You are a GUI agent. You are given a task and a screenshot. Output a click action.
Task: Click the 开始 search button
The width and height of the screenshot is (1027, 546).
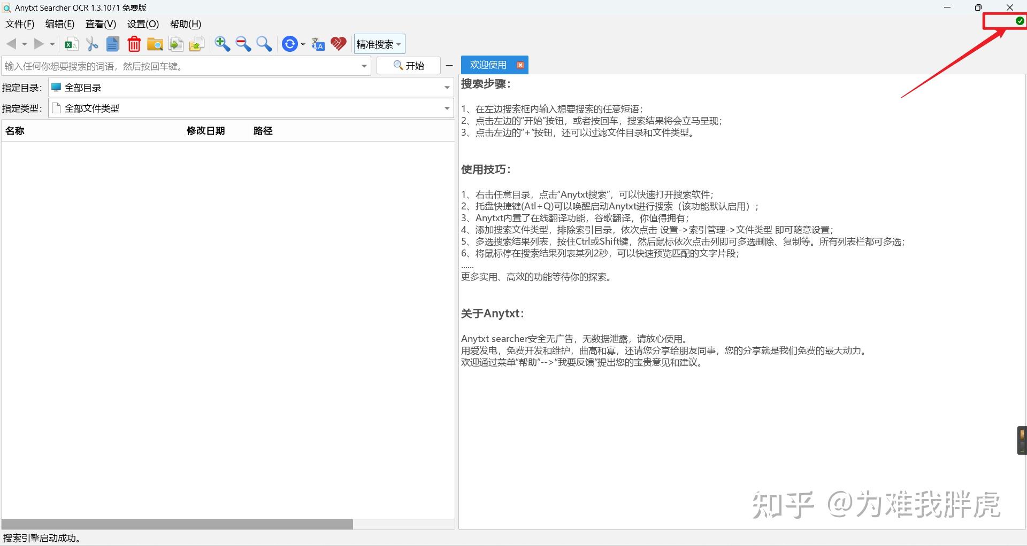click(409, 65)
